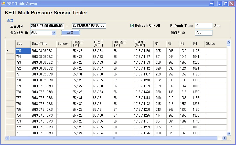Click the Seq column header
The width and height of the screenshot is (236, 145).
(x=23, y=44)
